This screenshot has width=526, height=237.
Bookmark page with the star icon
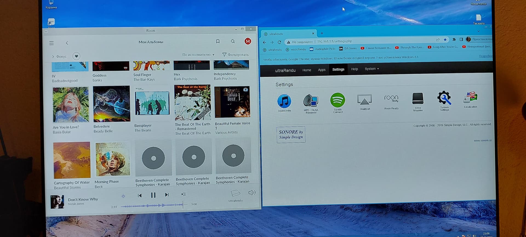(x=445, y=39)
